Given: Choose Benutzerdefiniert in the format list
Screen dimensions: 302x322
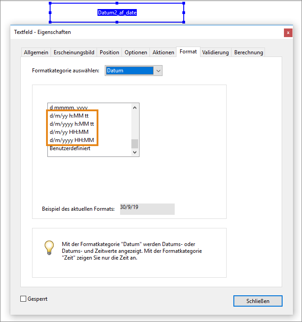Looking at the screenshot, I should pyautogui.click(x=70, y=148).
